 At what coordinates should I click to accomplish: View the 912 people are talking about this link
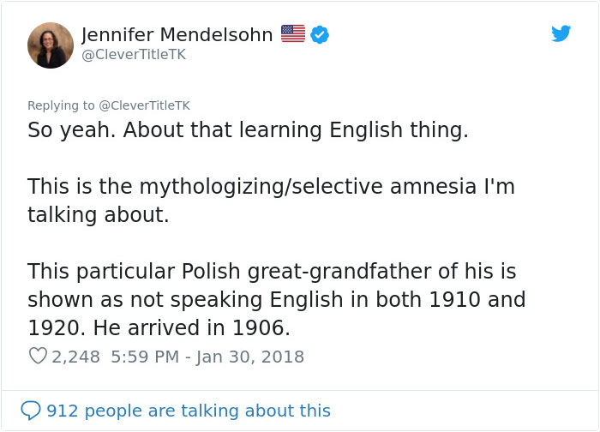point(188,411)
